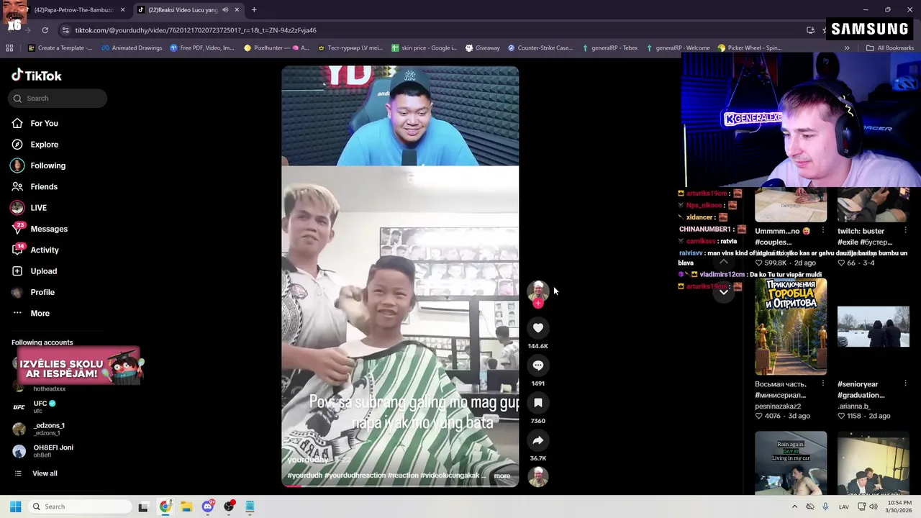Click the Messages icon with badge

(17, 229)
